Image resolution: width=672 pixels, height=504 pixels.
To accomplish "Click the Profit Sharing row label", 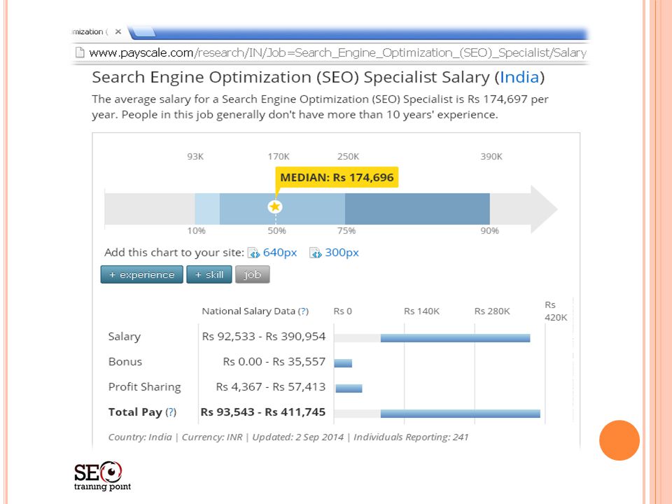I will tap(144, 387).
